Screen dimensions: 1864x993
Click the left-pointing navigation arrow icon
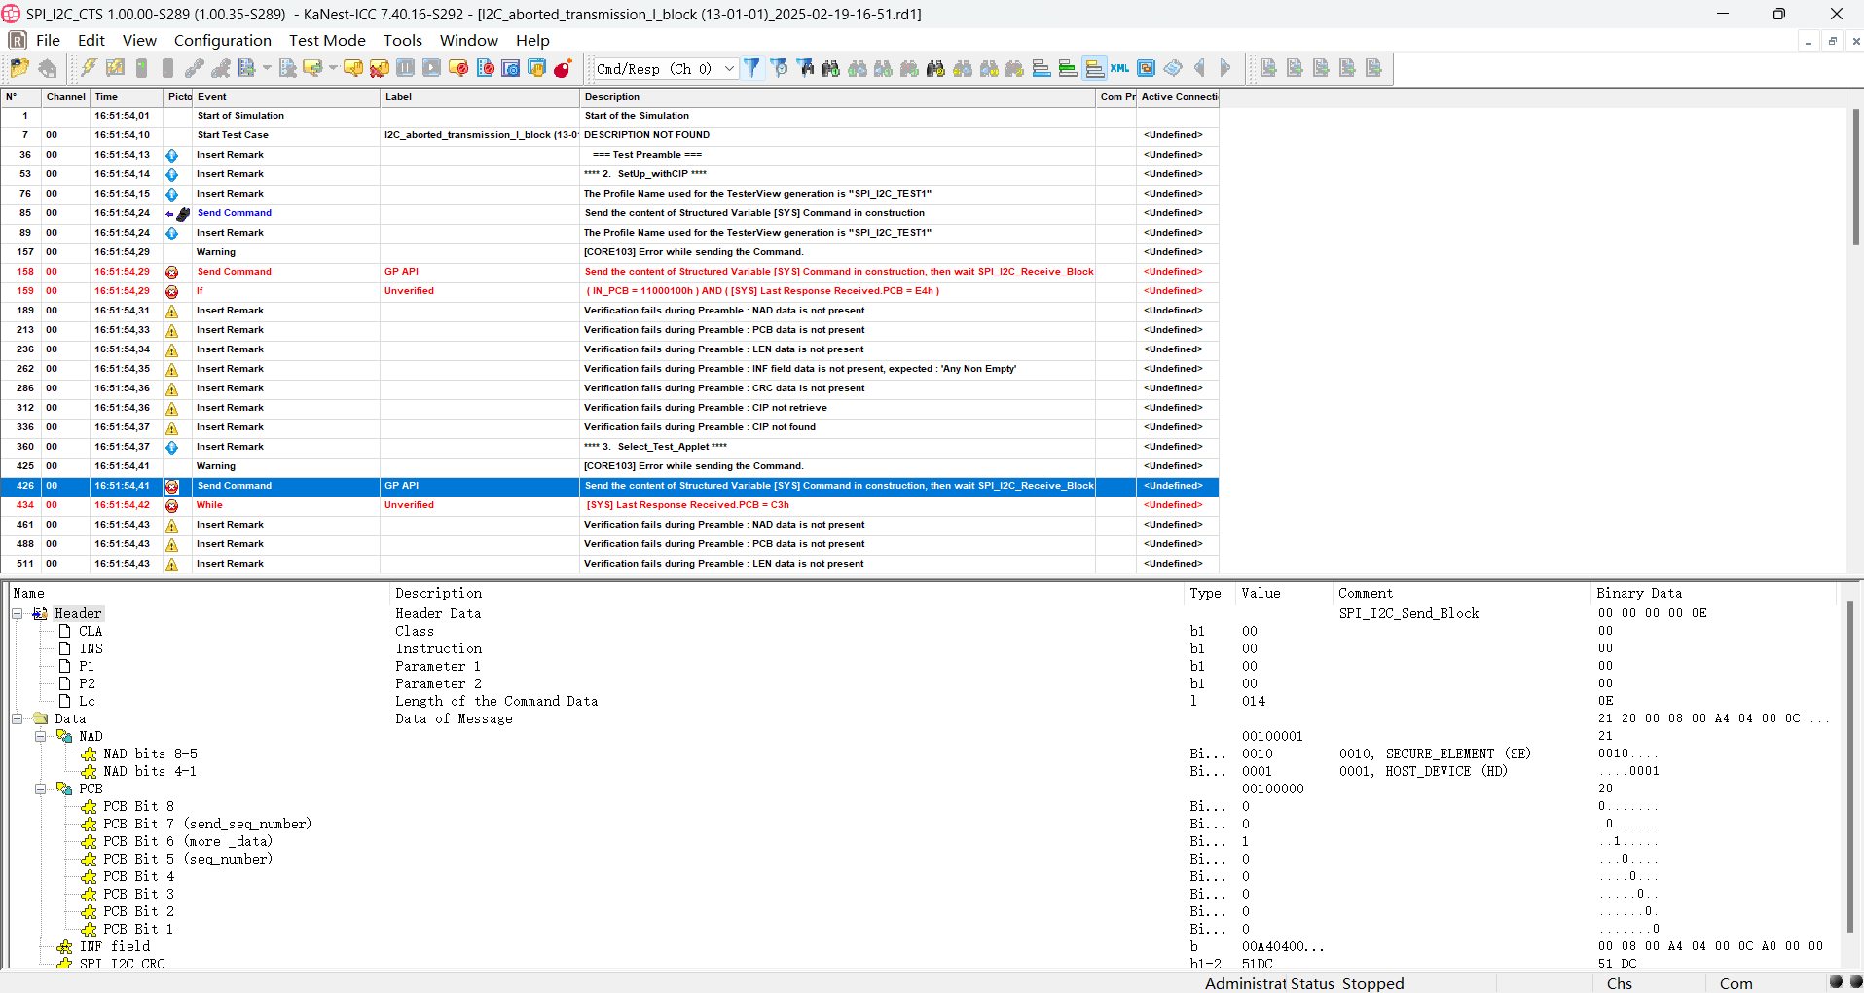tap(1199, 68)
